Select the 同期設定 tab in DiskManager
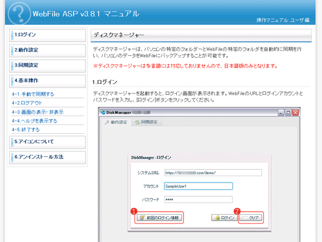The height and width of the screenshot is (242, 322). click(x=146, y=122)
